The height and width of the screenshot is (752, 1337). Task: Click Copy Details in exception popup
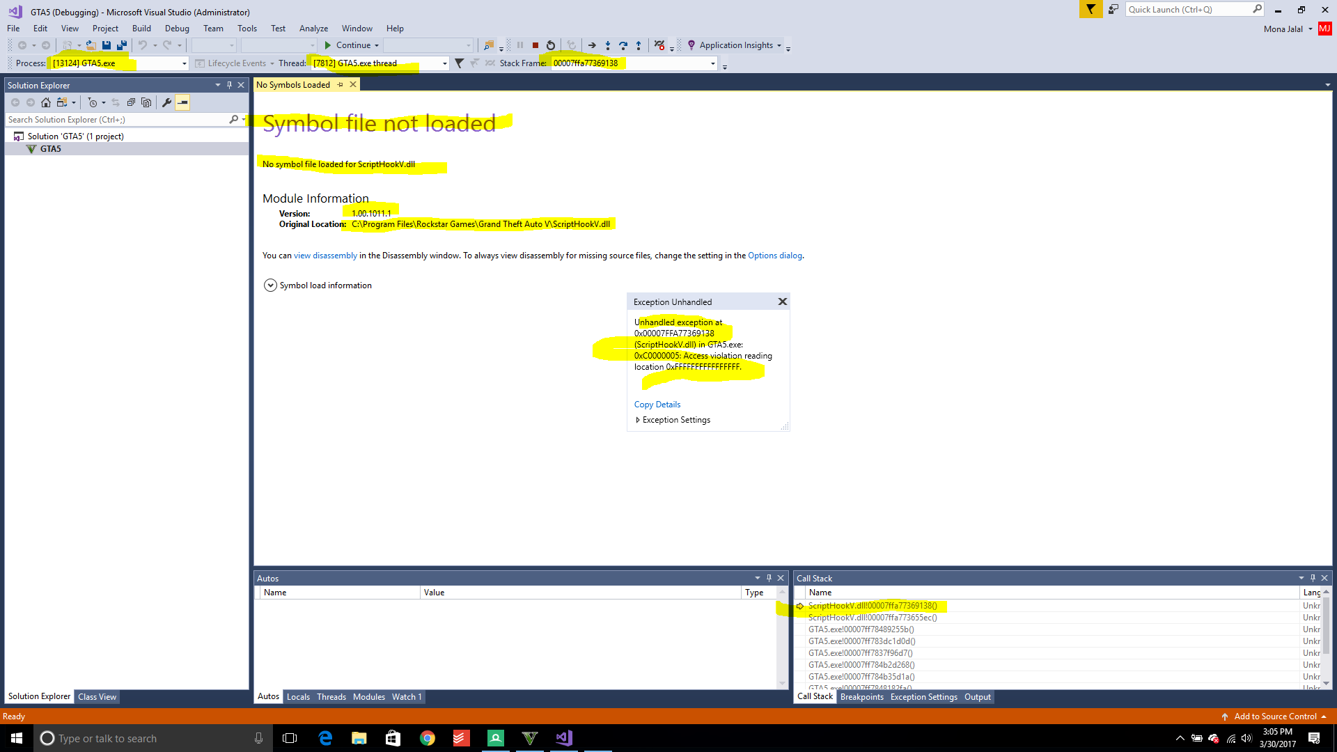coord(657,405)
